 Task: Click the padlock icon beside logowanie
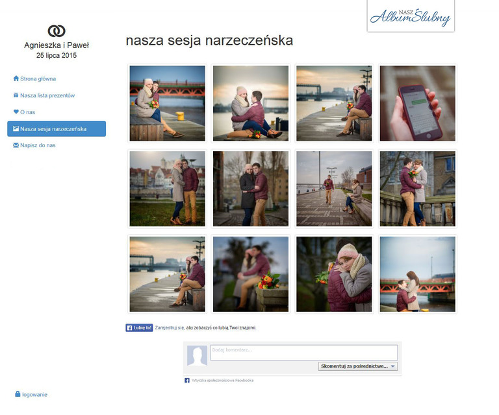coord(18,394)
